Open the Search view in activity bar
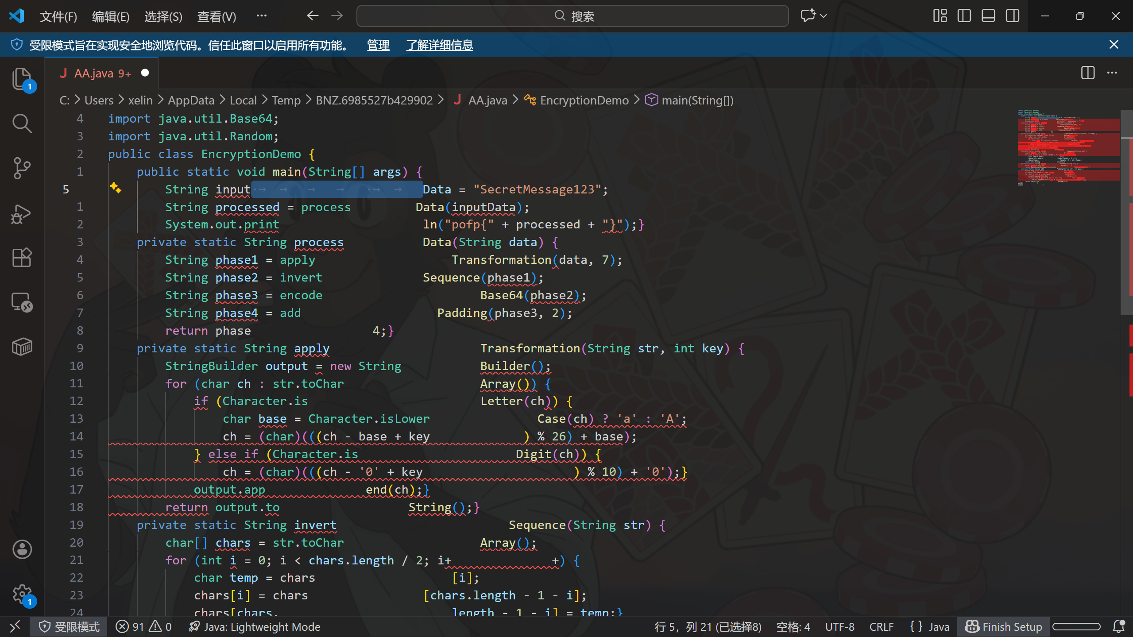 click(22, 124)
